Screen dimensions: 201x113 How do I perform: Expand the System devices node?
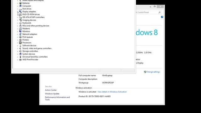[18, 54]
